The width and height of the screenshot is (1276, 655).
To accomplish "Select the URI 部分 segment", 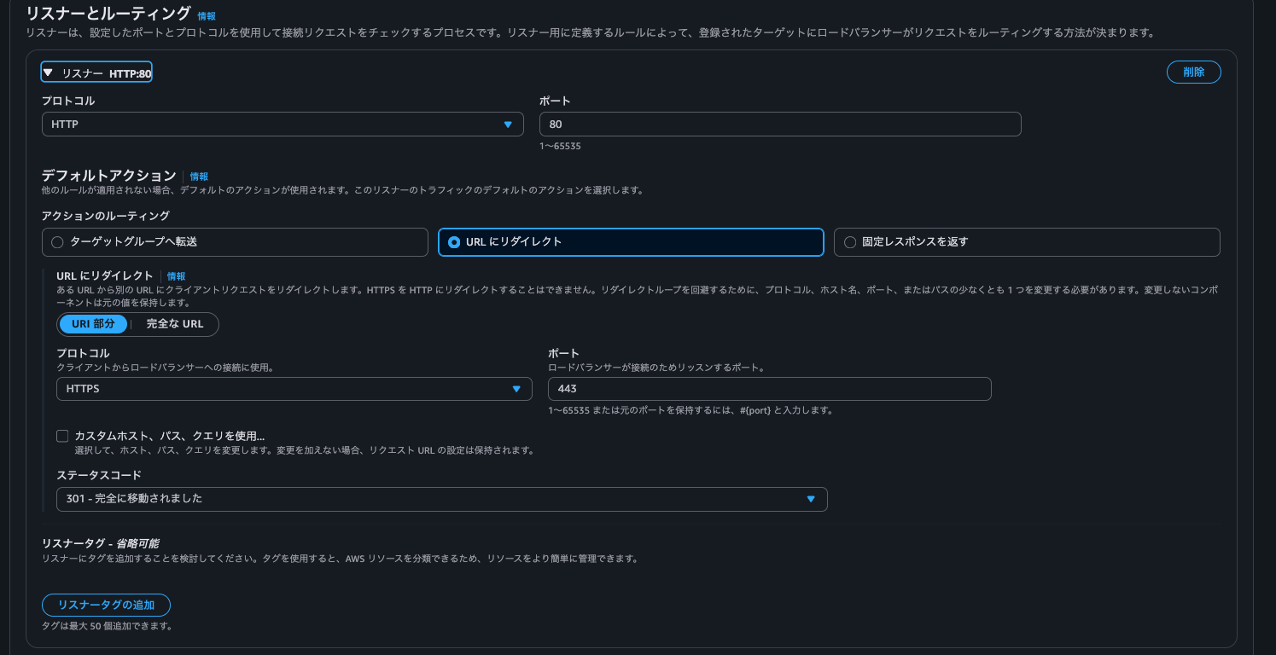I will 93,324.
